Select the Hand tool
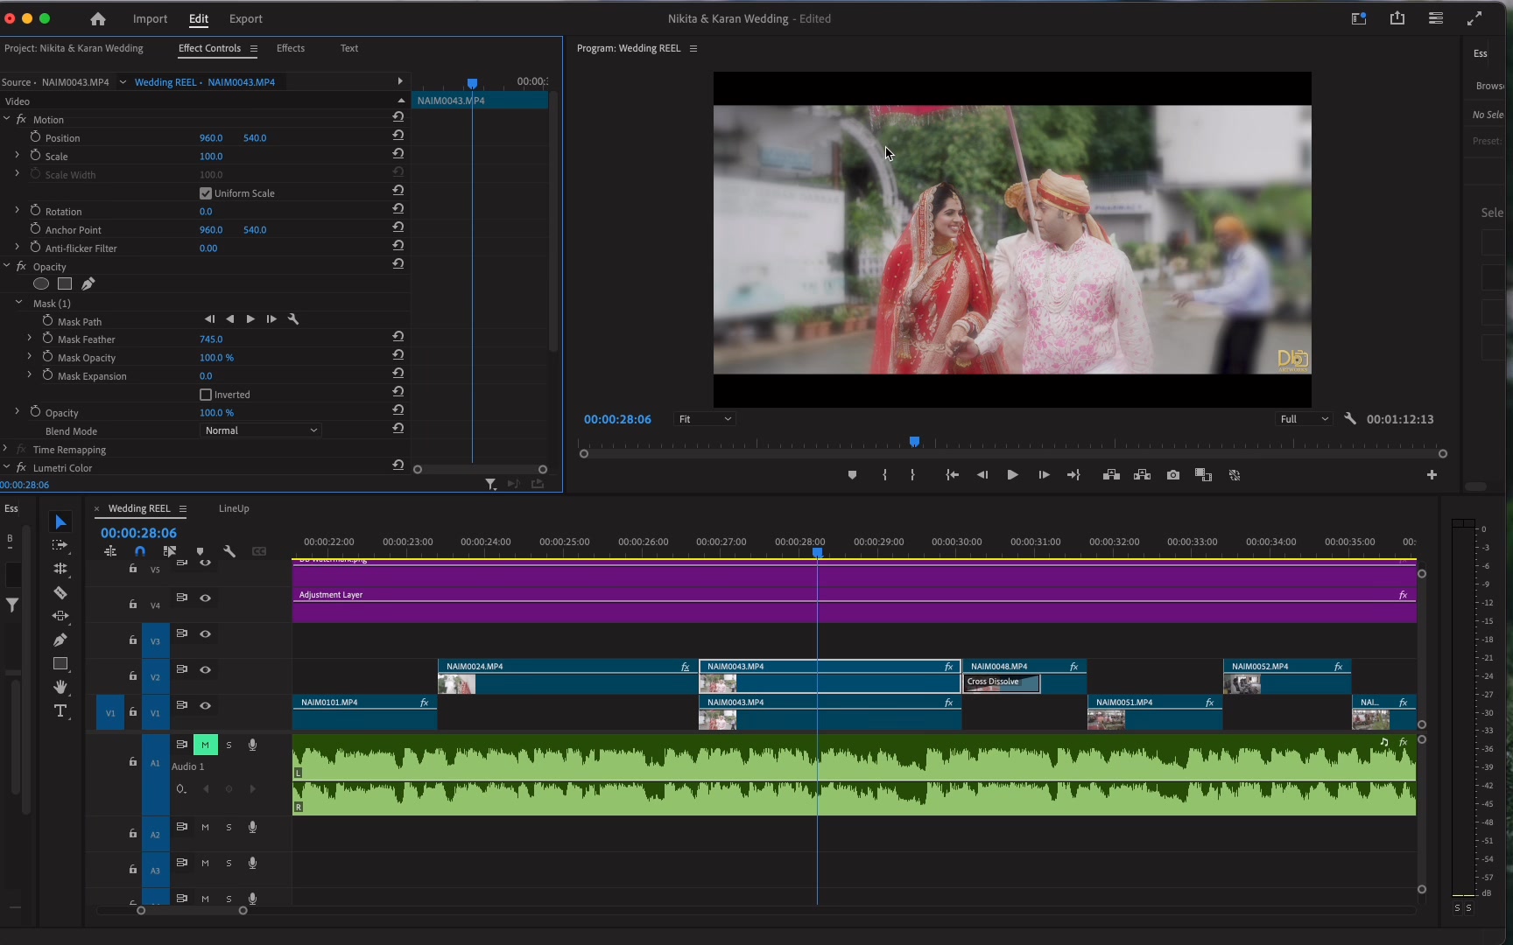The image size is (1513, 945). point(60,687)
